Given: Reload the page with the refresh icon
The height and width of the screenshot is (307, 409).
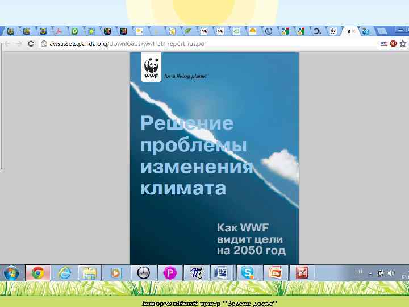Looking at the screenshot, I should 31,44.
